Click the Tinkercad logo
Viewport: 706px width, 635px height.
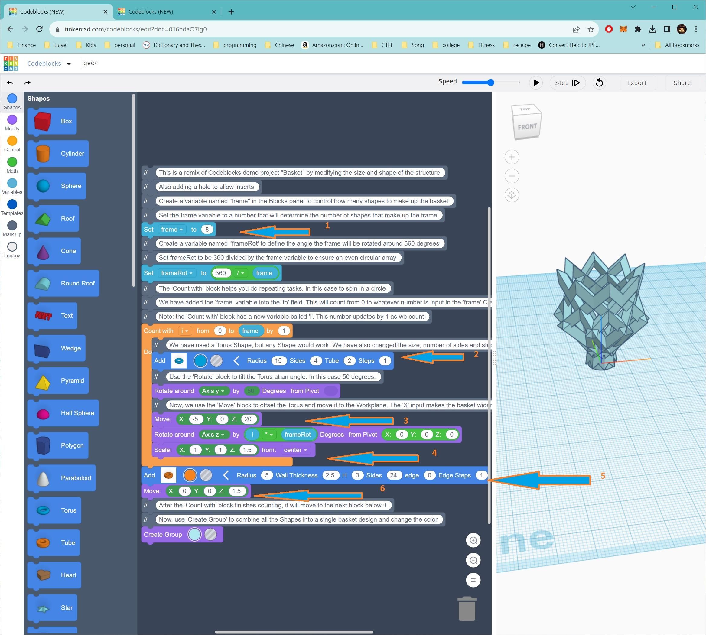pyautogui.click(x=11, y=63)
